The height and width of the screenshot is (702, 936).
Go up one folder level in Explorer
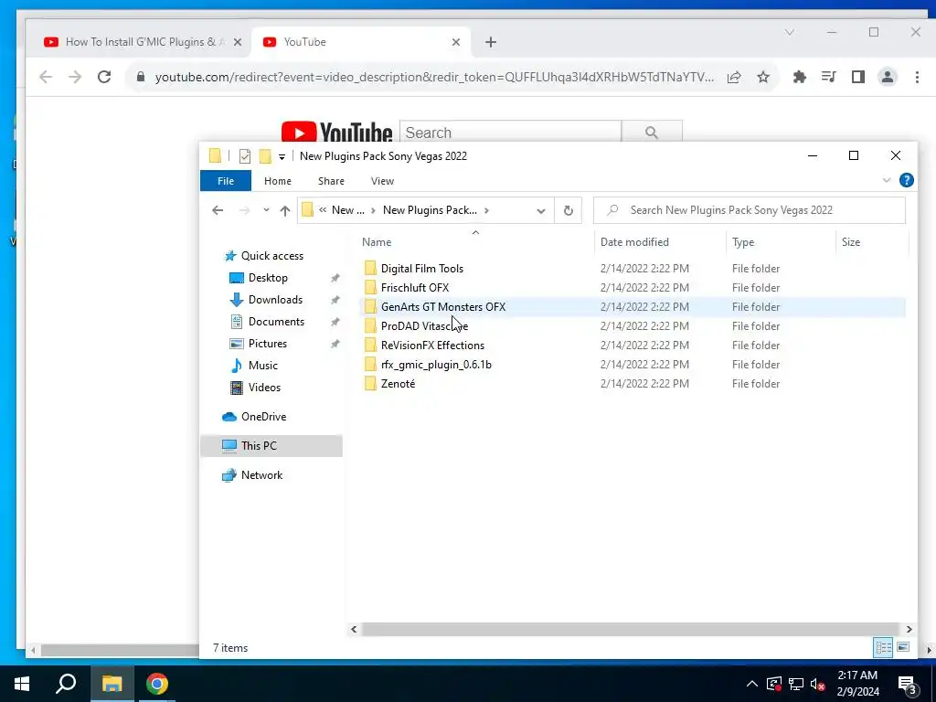pos(285,210)
